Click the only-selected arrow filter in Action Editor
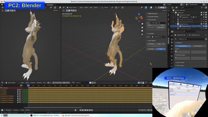Viewport: 208px width, 117px height. tap(139, 83)
